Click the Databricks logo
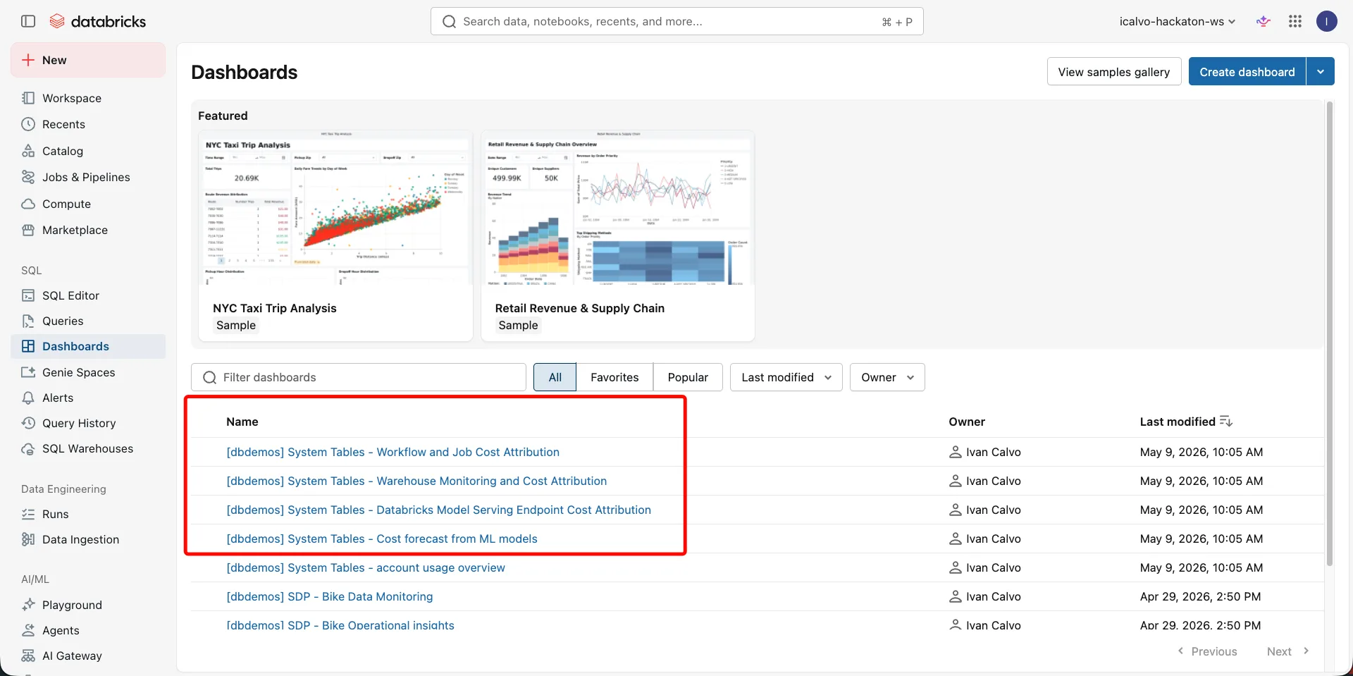The width and height of the screenshot is (1353, 676). pyautogui.click(x=98, y=21)
